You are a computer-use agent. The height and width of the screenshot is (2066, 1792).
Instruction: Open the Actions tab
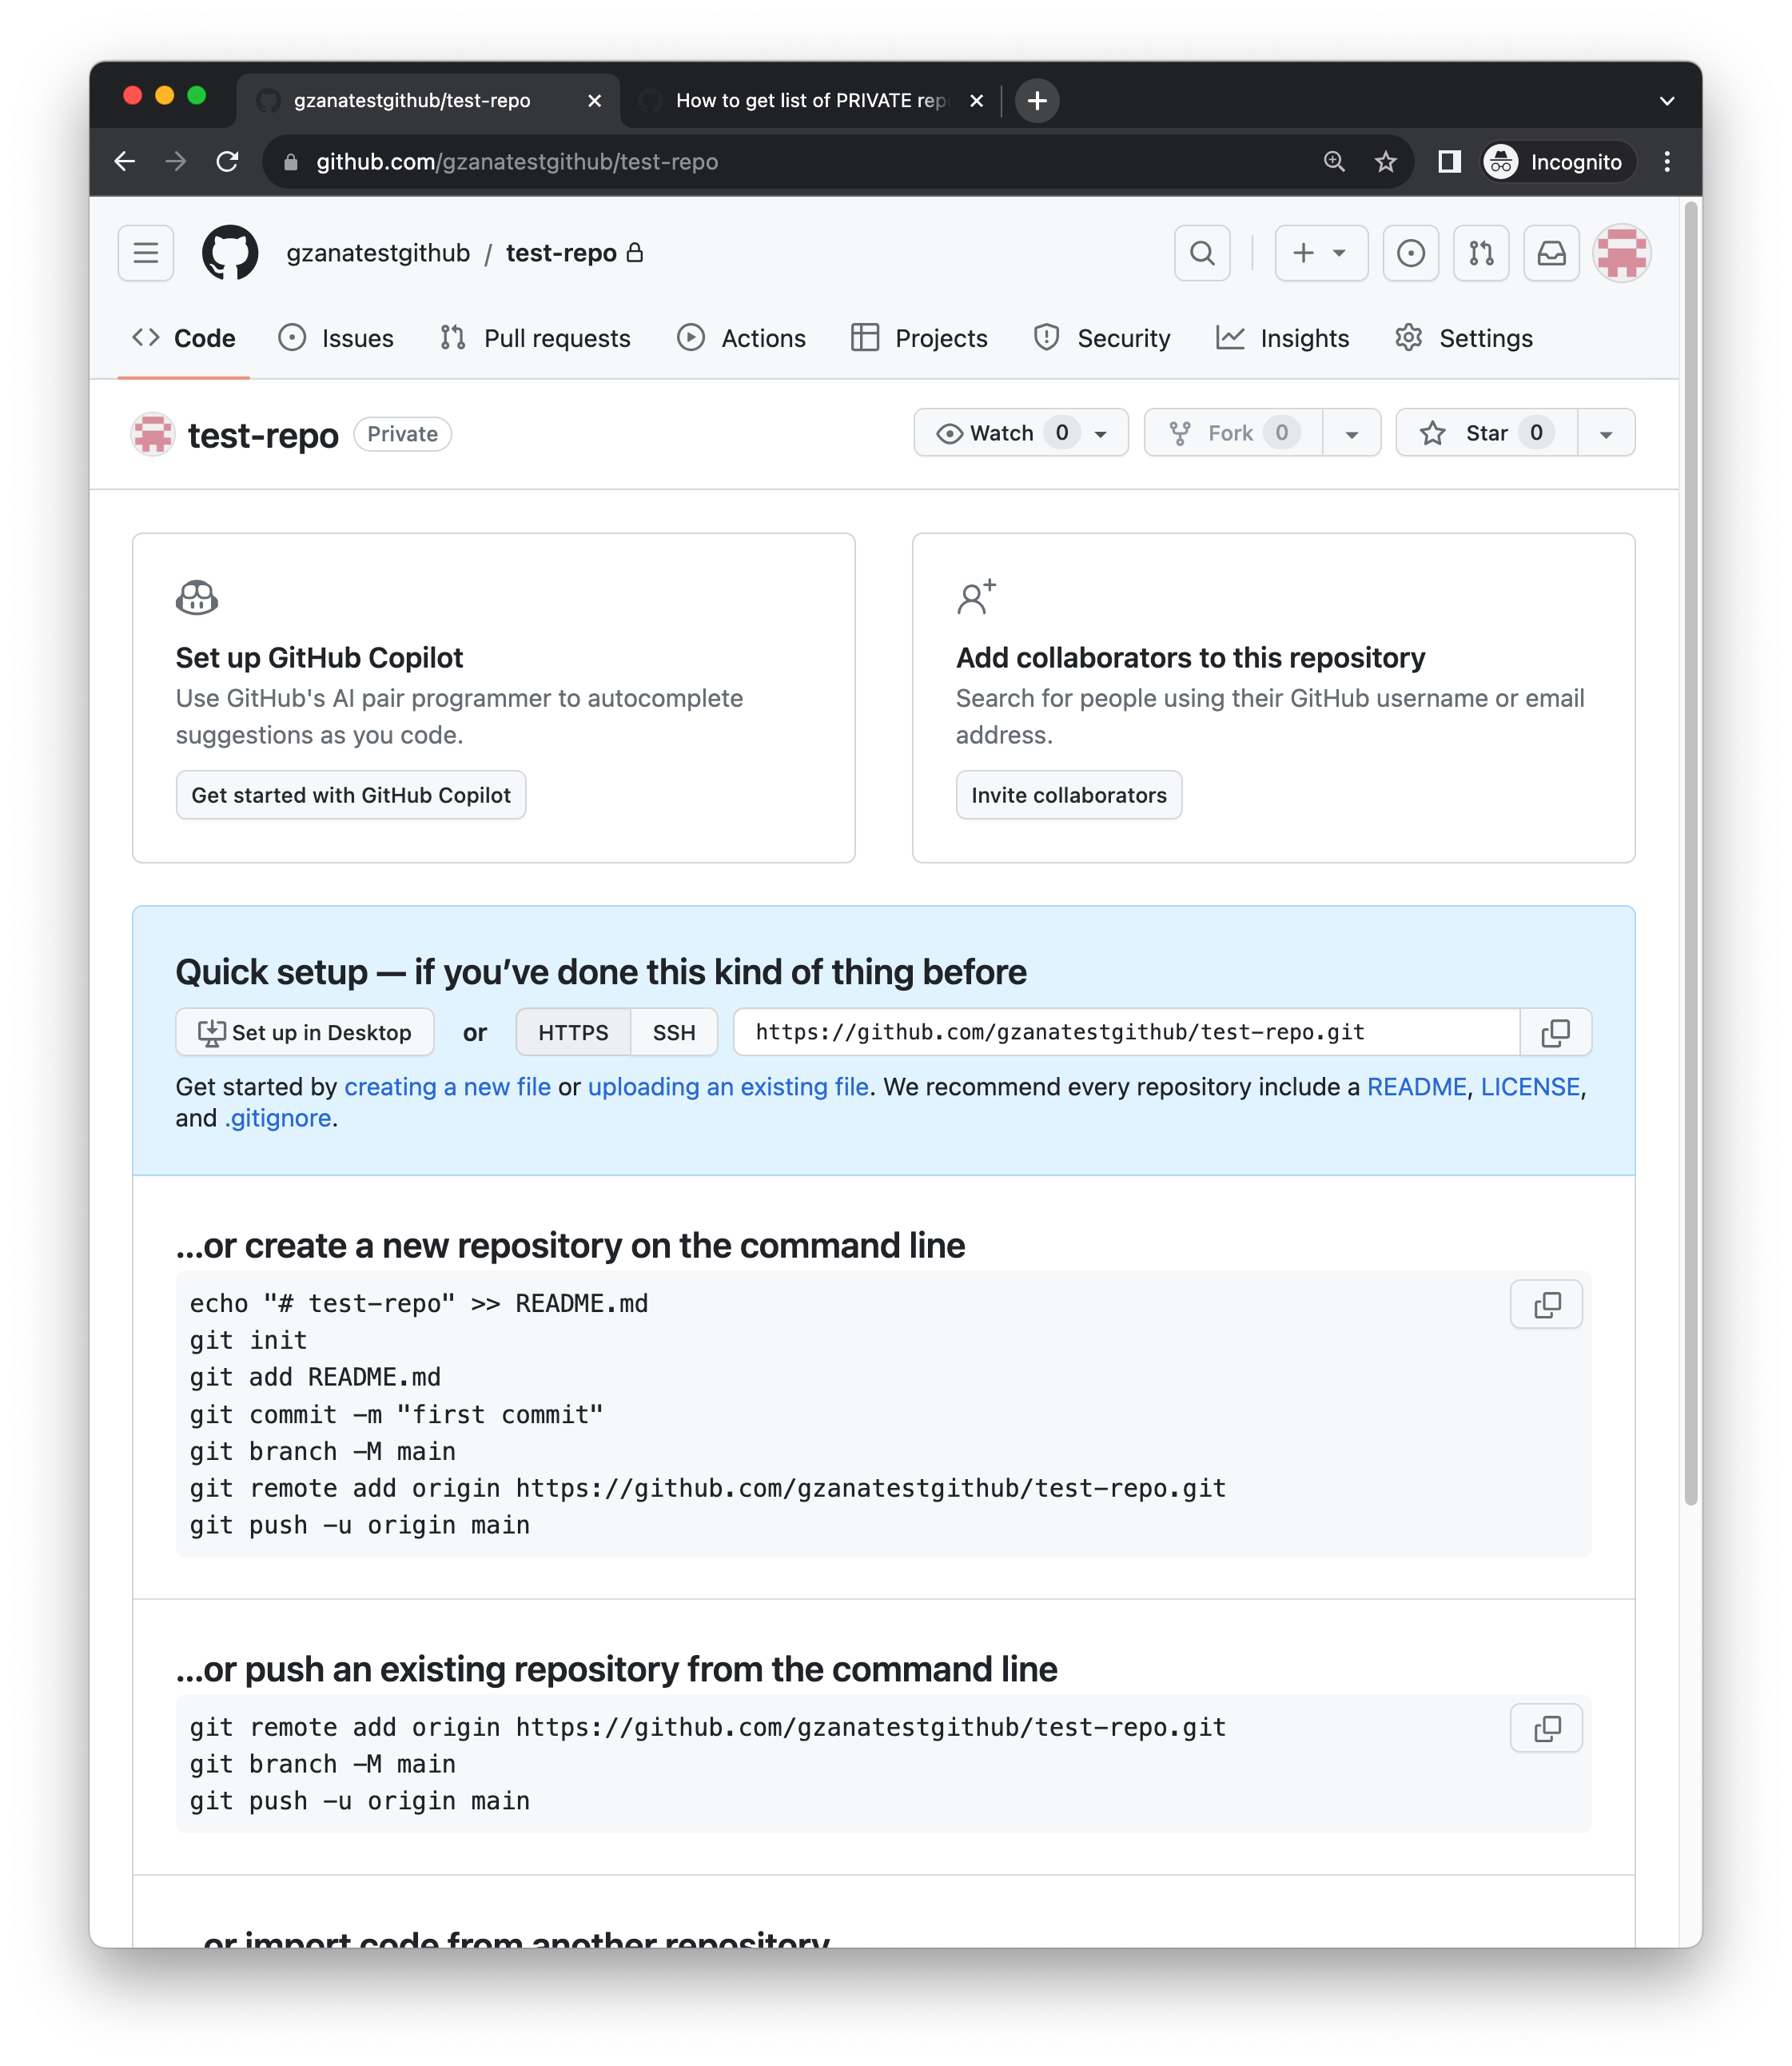tap(741, 338)
